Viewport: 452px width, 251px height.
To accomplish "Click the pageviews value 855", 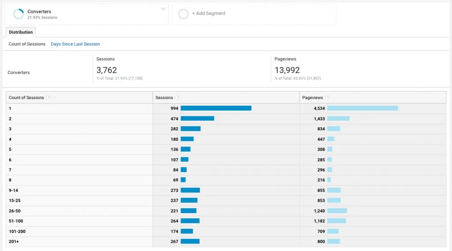I will pos(321,190).
